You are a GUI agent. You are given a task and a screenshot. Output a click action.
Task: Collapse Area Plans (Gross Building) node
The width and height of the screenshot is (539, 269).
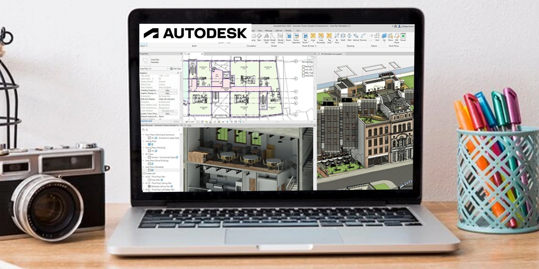point(143,160)
